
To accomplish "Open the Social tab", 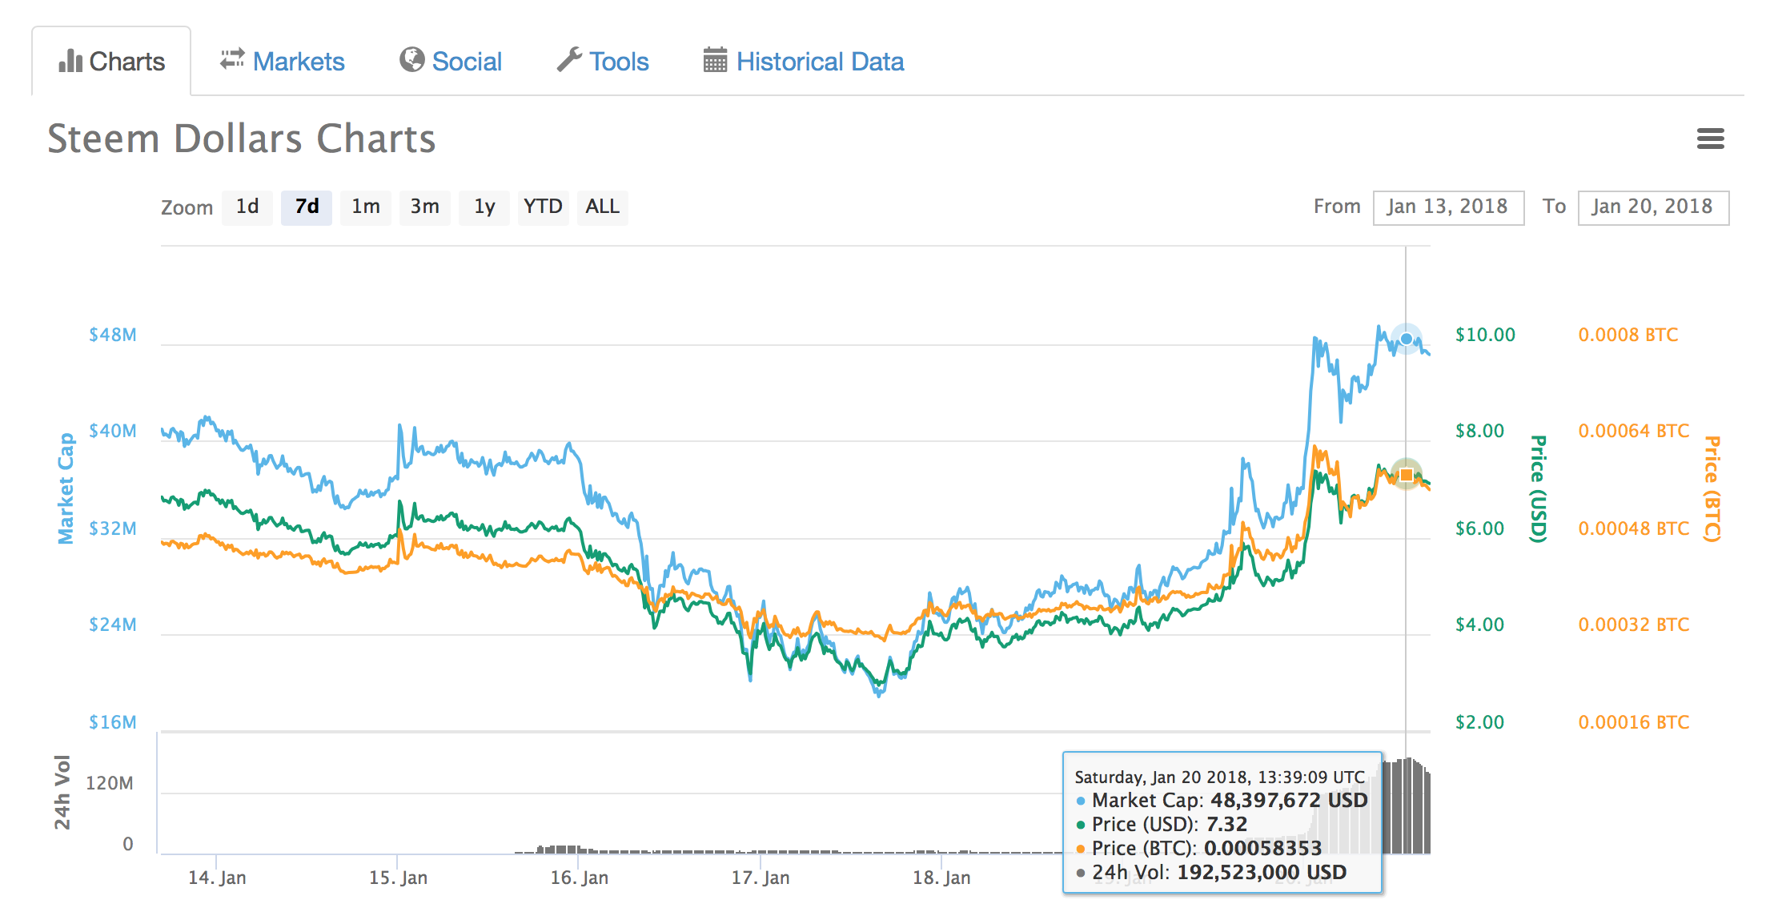I will coord(451,61).
